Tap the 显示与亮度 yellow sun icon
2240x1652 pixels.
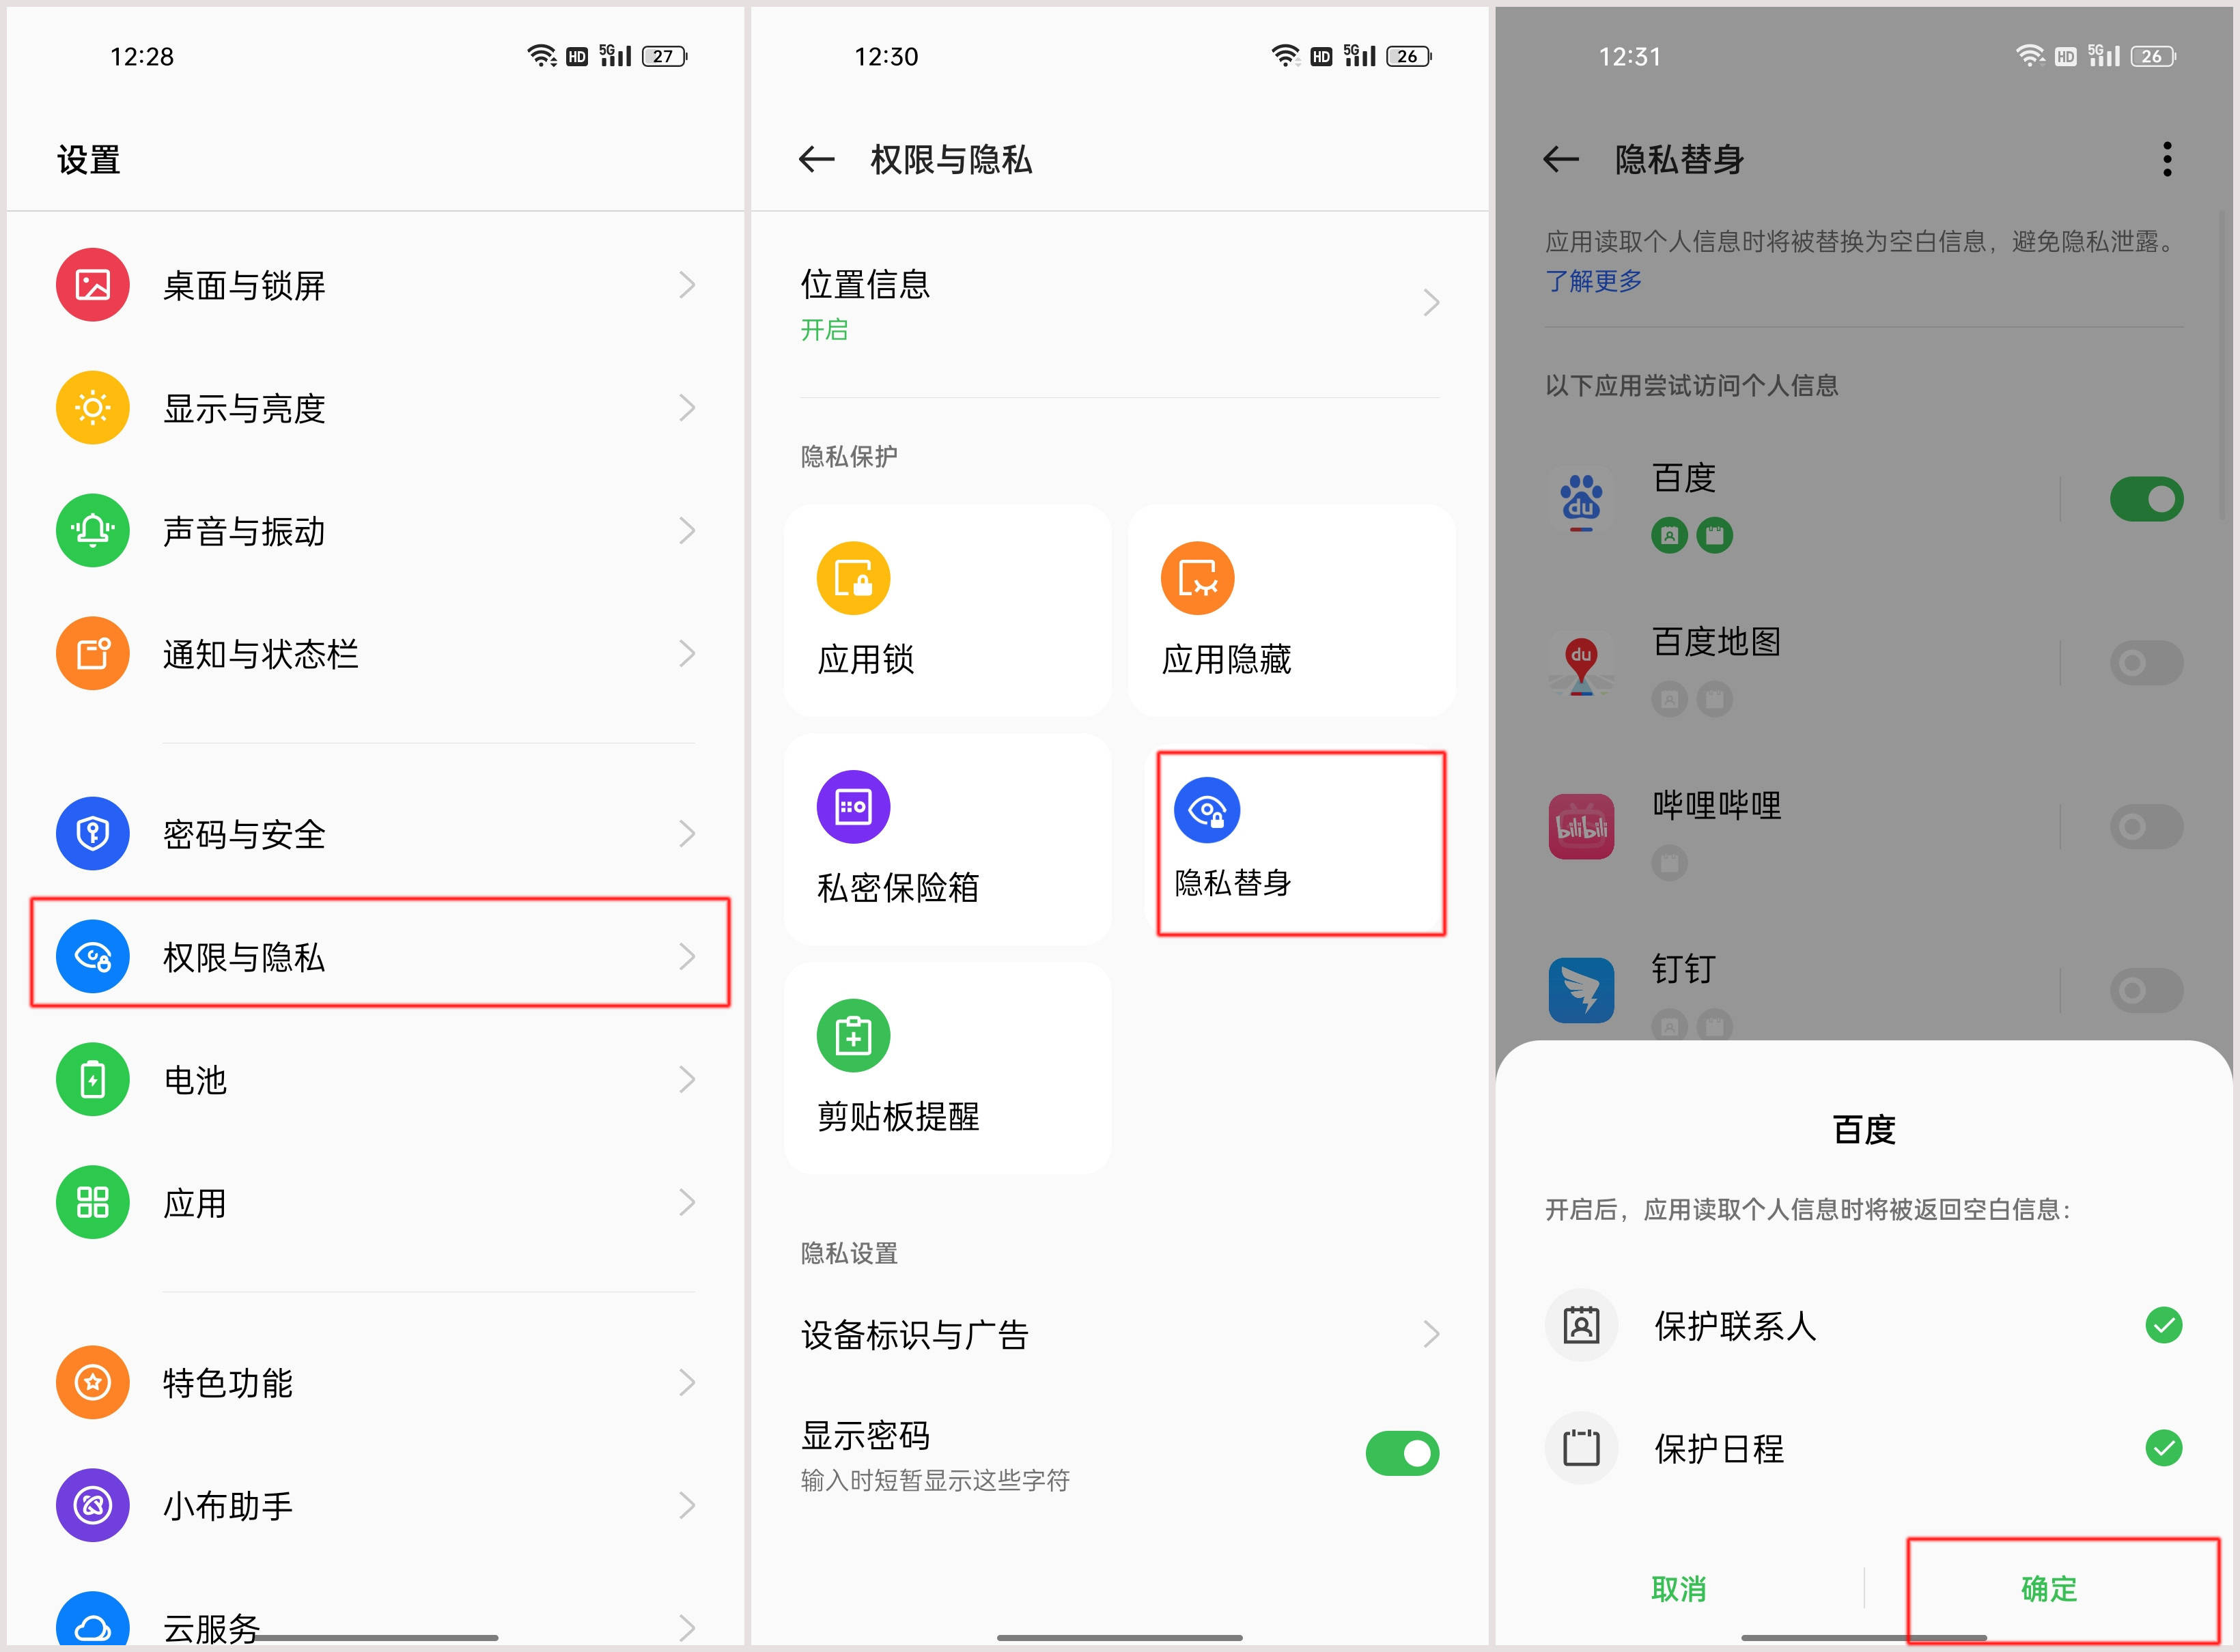[93, 408]
